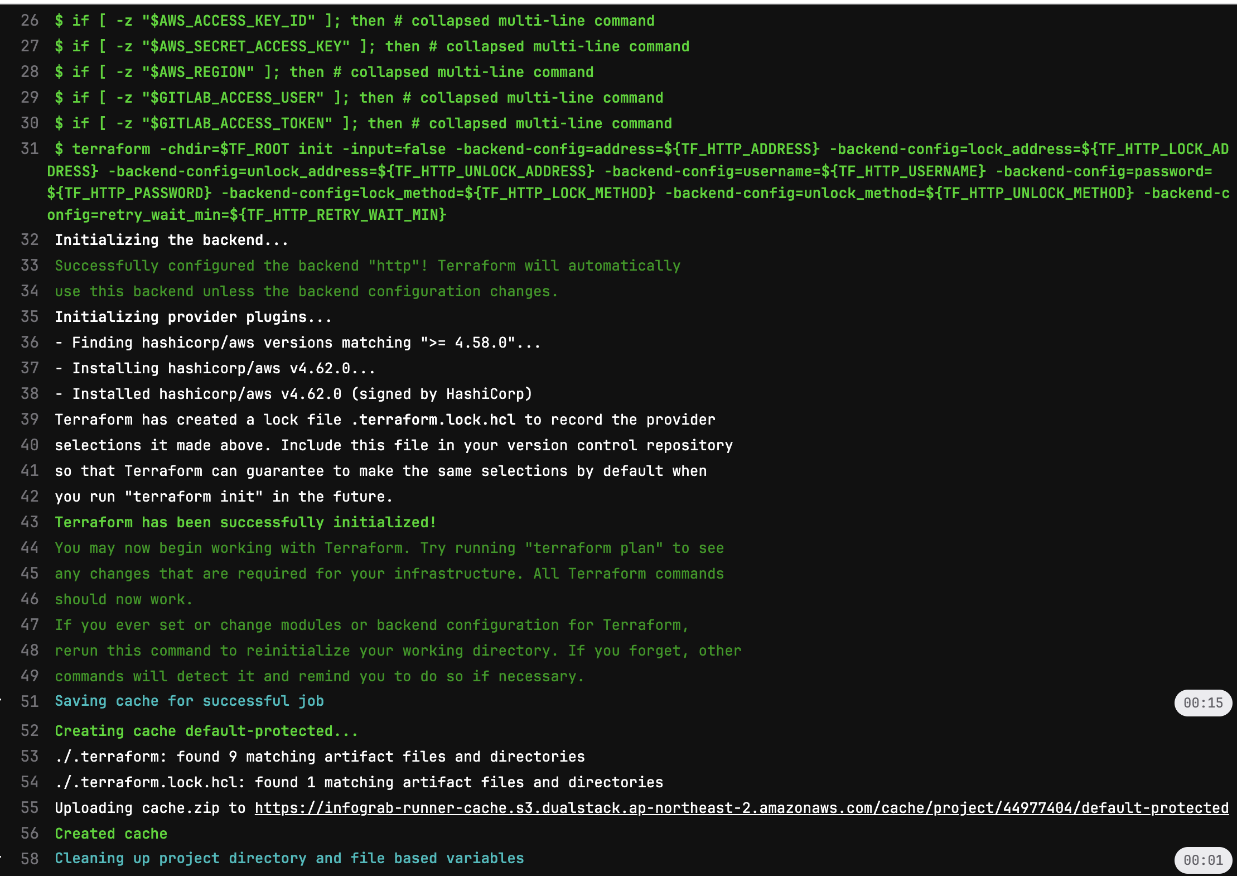Click line number 43 link
Image resolution: width=1237 pixels, height=876 pixels.
click(30, 522)
